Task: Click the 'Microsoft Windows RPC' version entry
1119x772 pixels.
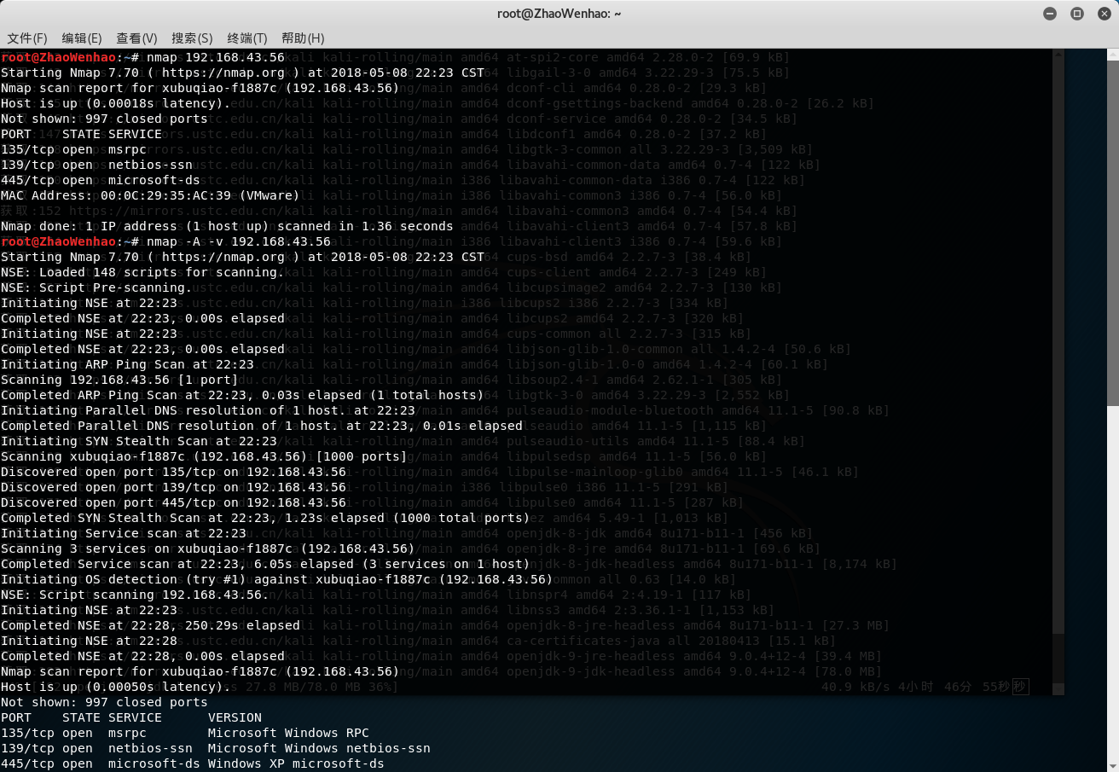Action: click(x=288, y=734)
